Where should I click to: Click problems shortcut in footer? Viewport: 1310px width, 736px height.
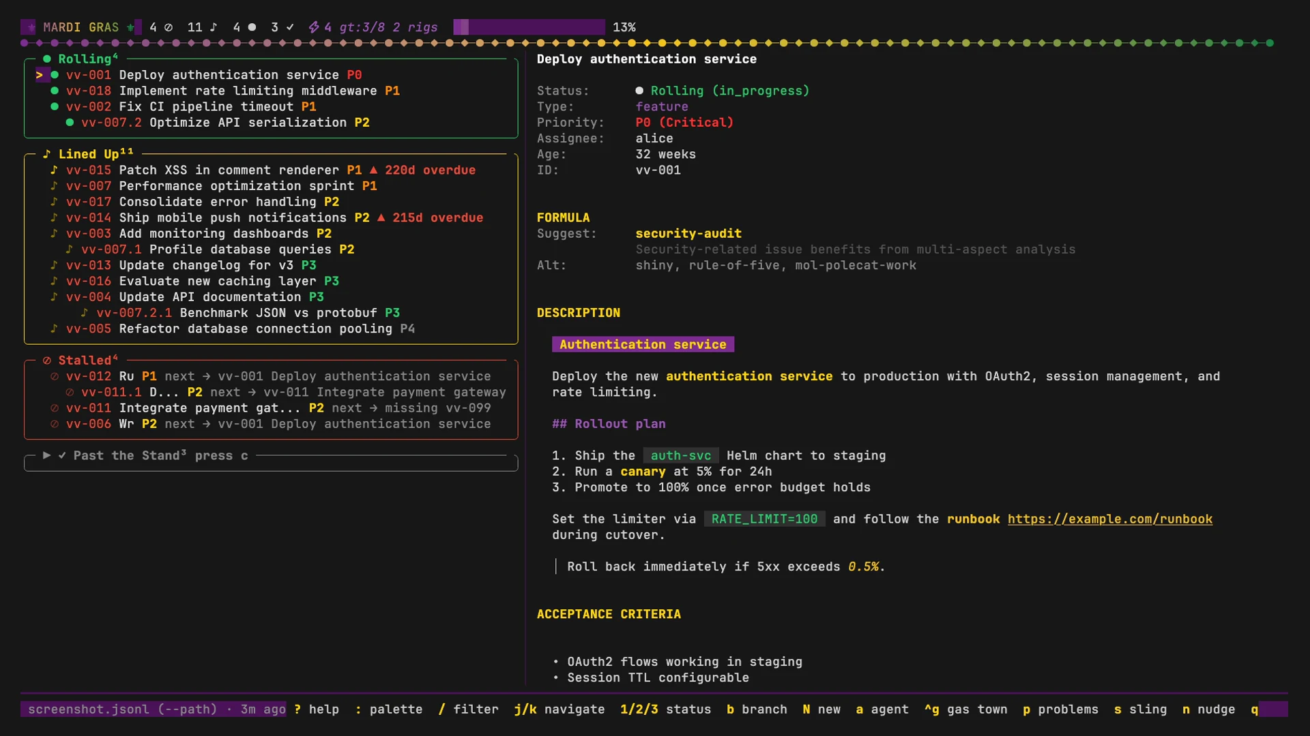[1061, 709]
